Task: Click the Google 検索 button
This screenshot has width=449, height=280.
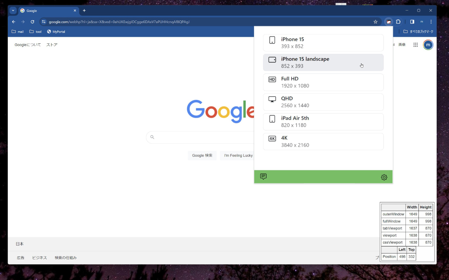Action: (x=202, y=155)
